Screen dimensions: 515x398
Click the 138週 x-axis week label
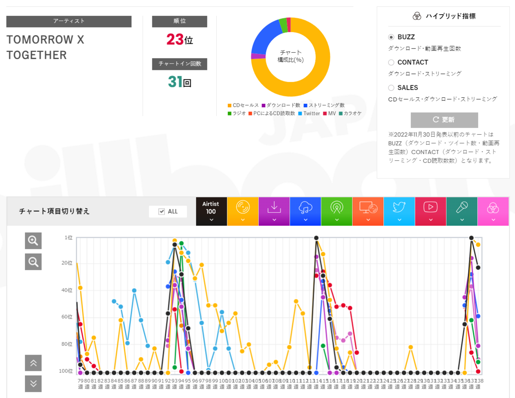tap(480, 383)
